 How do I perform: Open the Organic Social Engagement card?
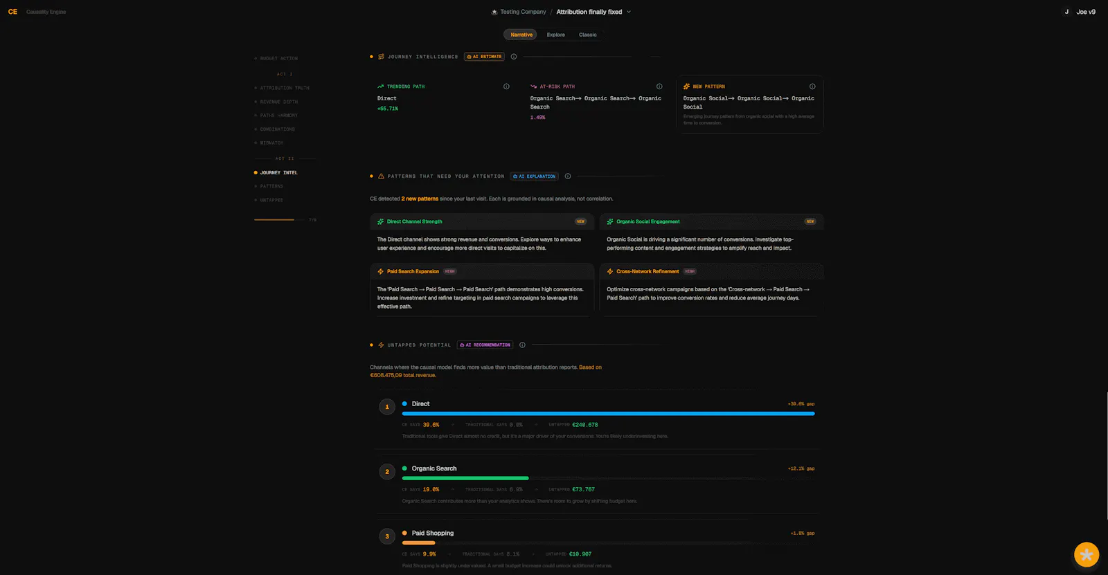711,235
